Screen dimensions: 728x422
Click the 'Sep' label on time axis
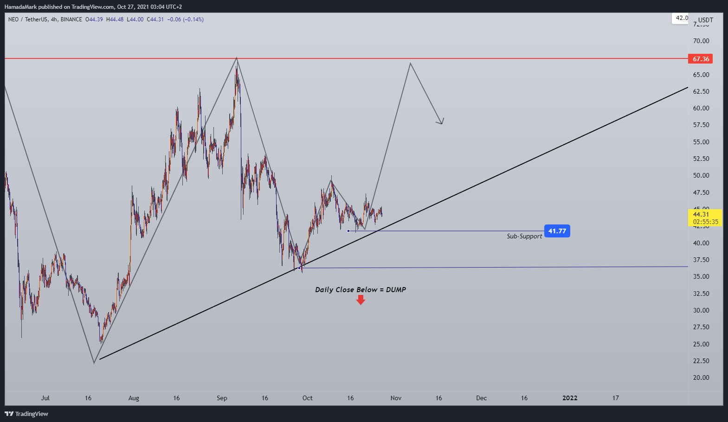222,398
